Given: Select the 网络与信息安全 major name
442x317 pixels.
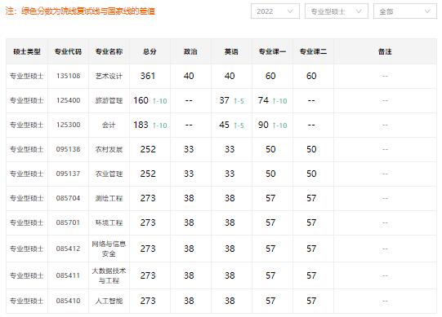Looking at the screenshot, I should [x=109, y=249].
